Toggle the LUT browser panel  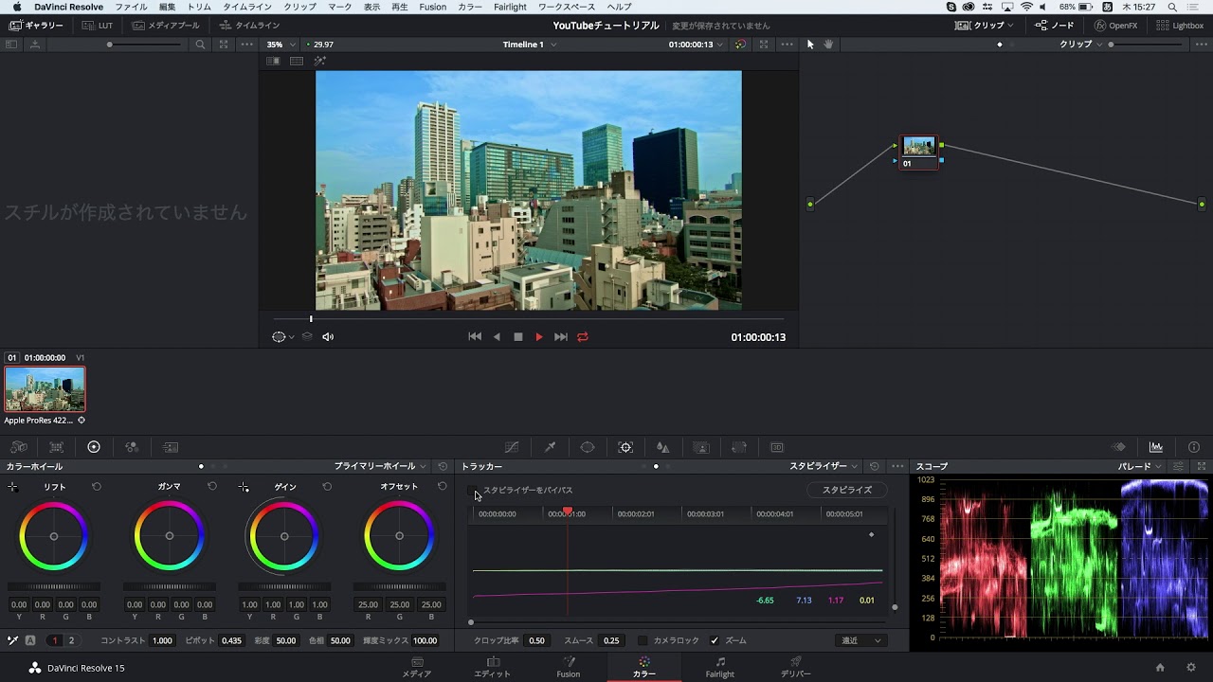98,26
